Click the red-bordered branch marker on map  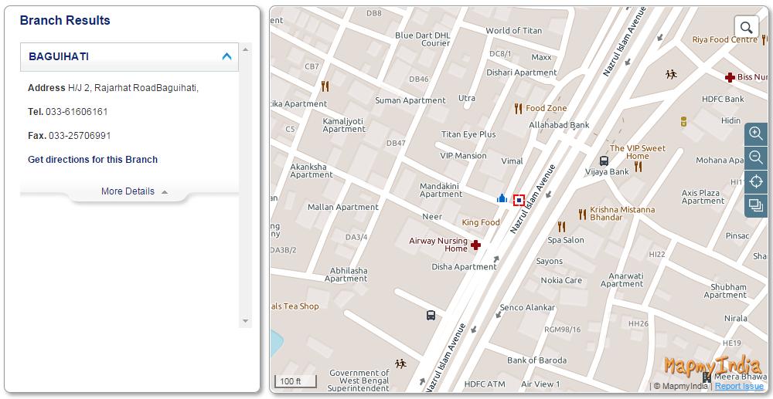pos(519,201)
